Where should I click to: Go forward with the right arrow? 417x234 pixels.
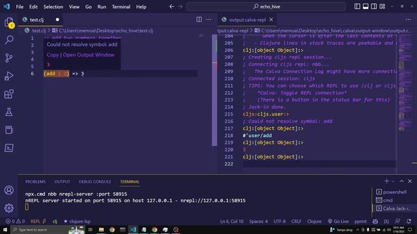point(180,6)
